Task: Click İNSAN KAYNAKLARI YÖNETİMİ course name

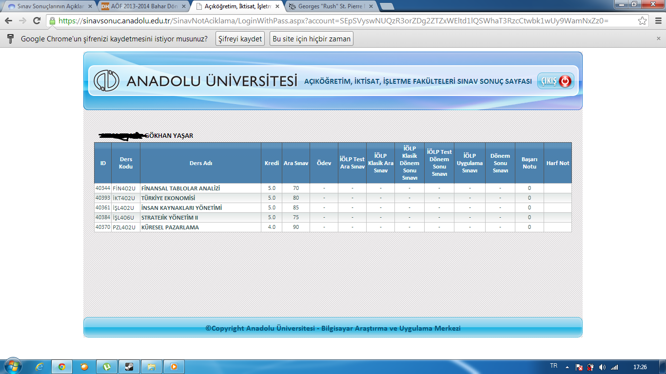Action: click(x=181, y=208)
